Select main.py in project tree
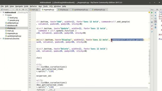162x91 pixels. pyautogui.click(x=10, y=31)
